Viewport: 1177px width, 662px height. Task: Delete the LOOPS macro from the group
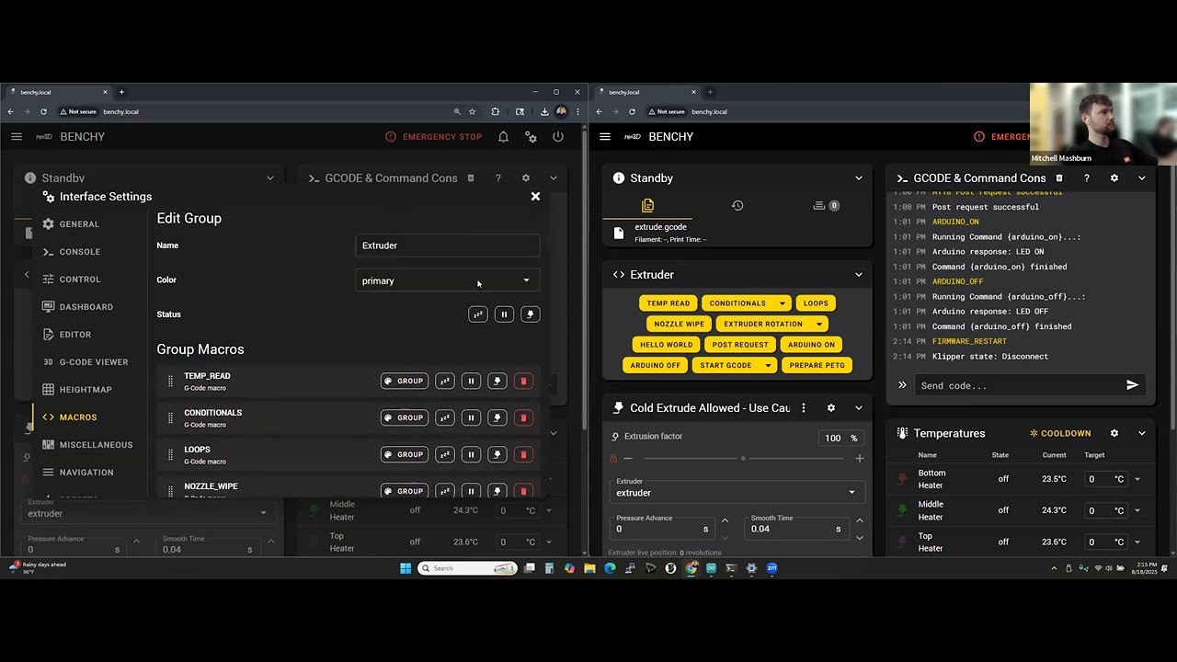[523, 454]
